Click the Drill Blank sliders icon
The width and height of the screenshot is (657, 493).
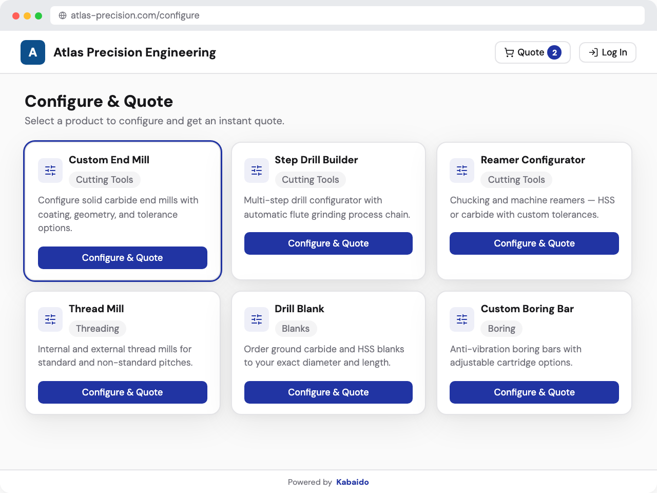pyautogui.click(x=256, y=319)
